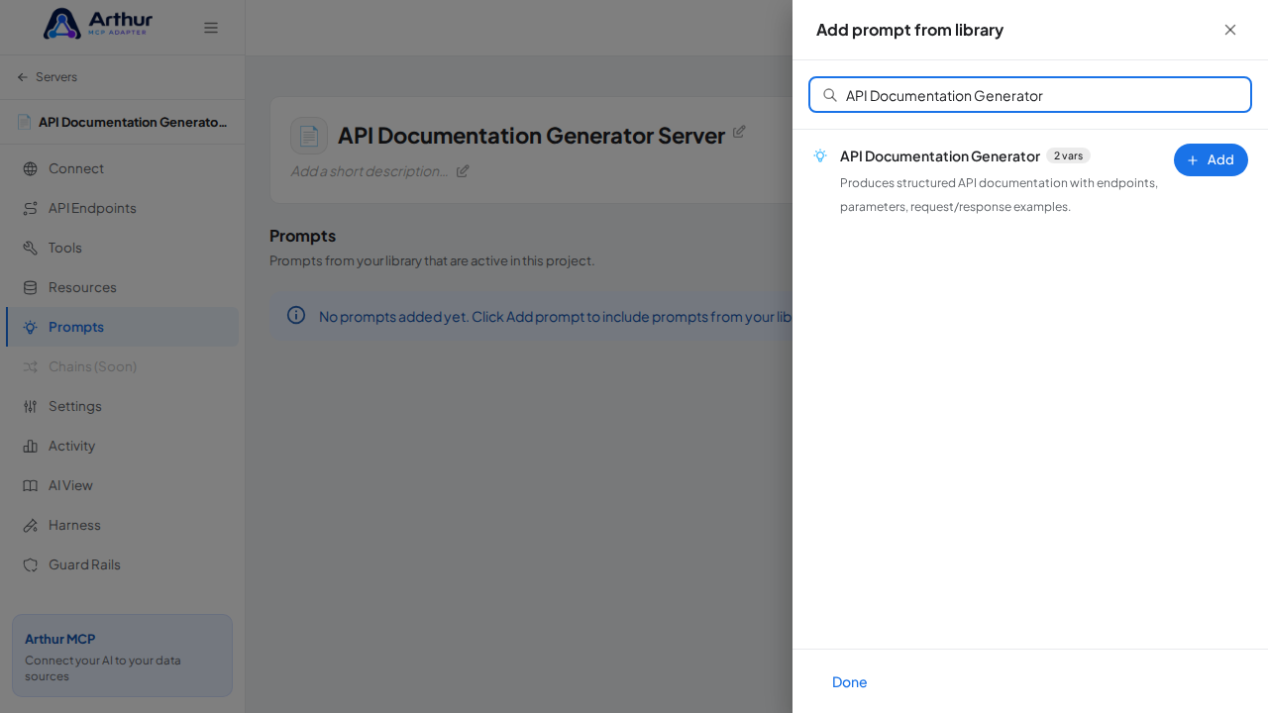Go back to Servers

point(47,77)
